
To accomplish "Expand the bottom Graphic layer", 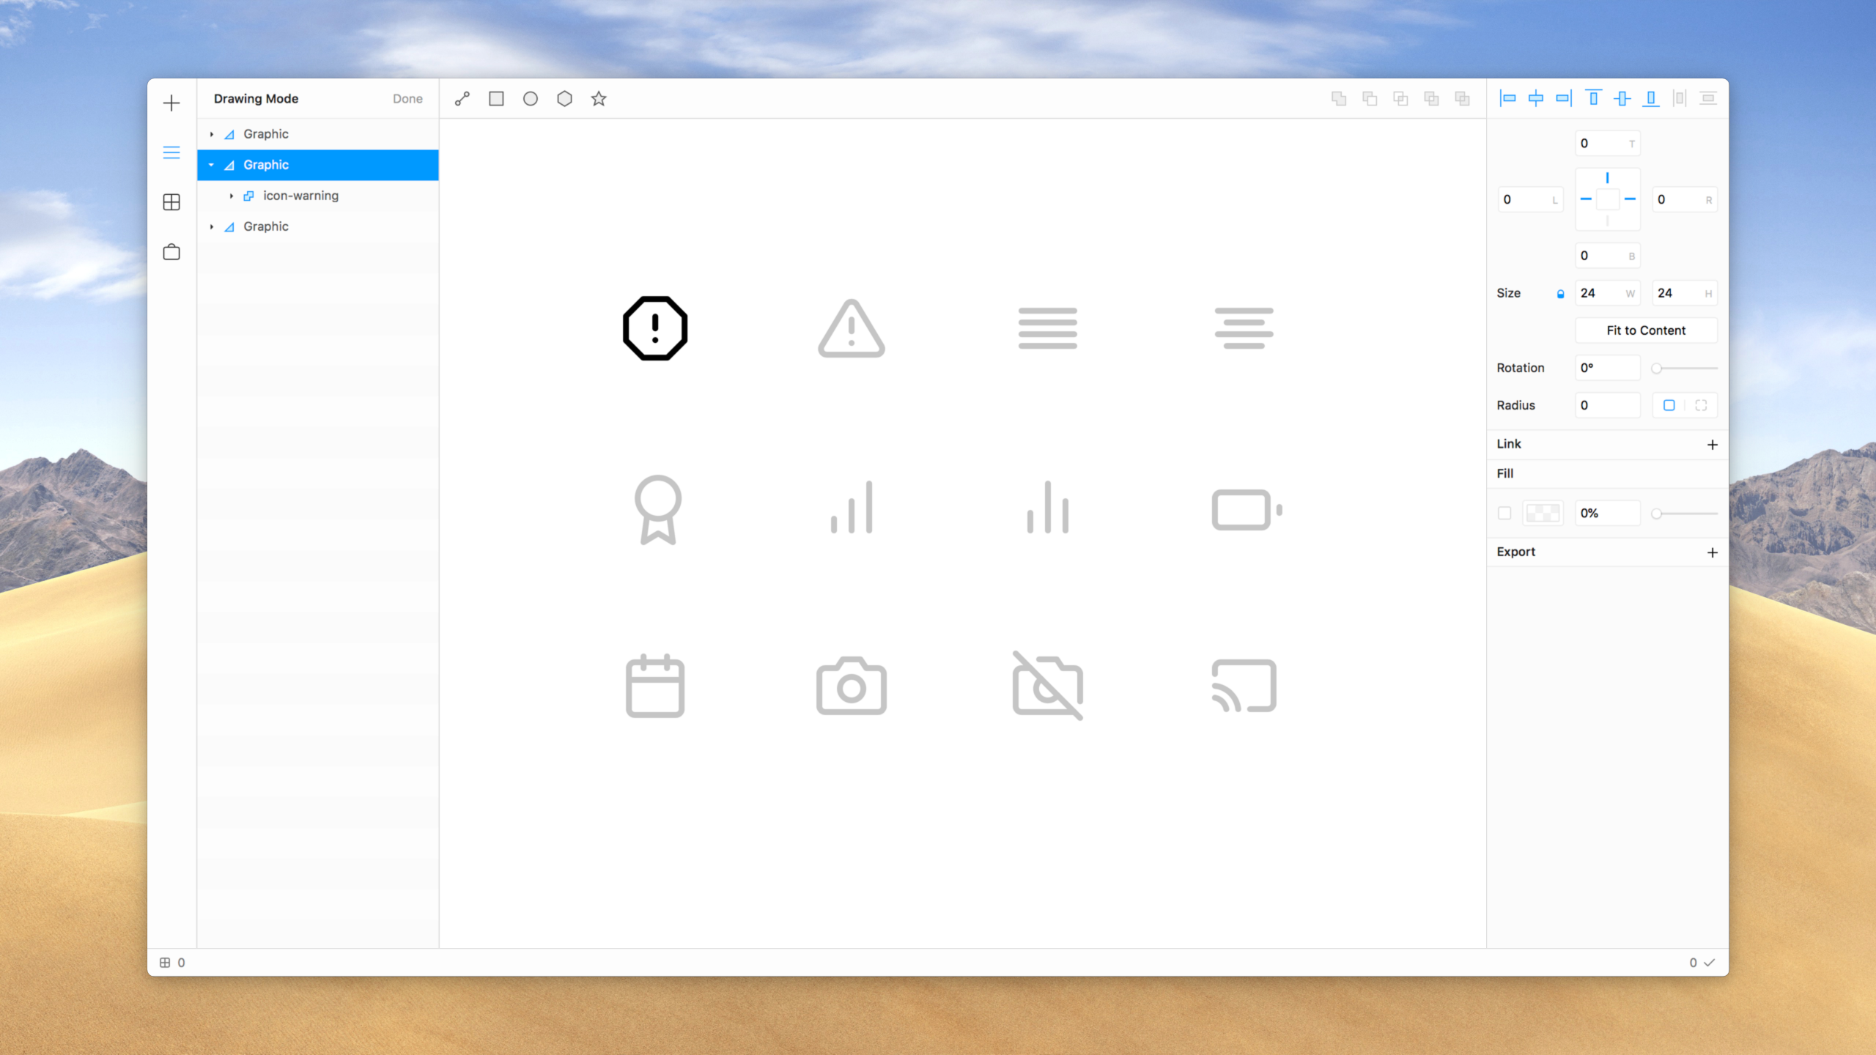I will (212, 226).
